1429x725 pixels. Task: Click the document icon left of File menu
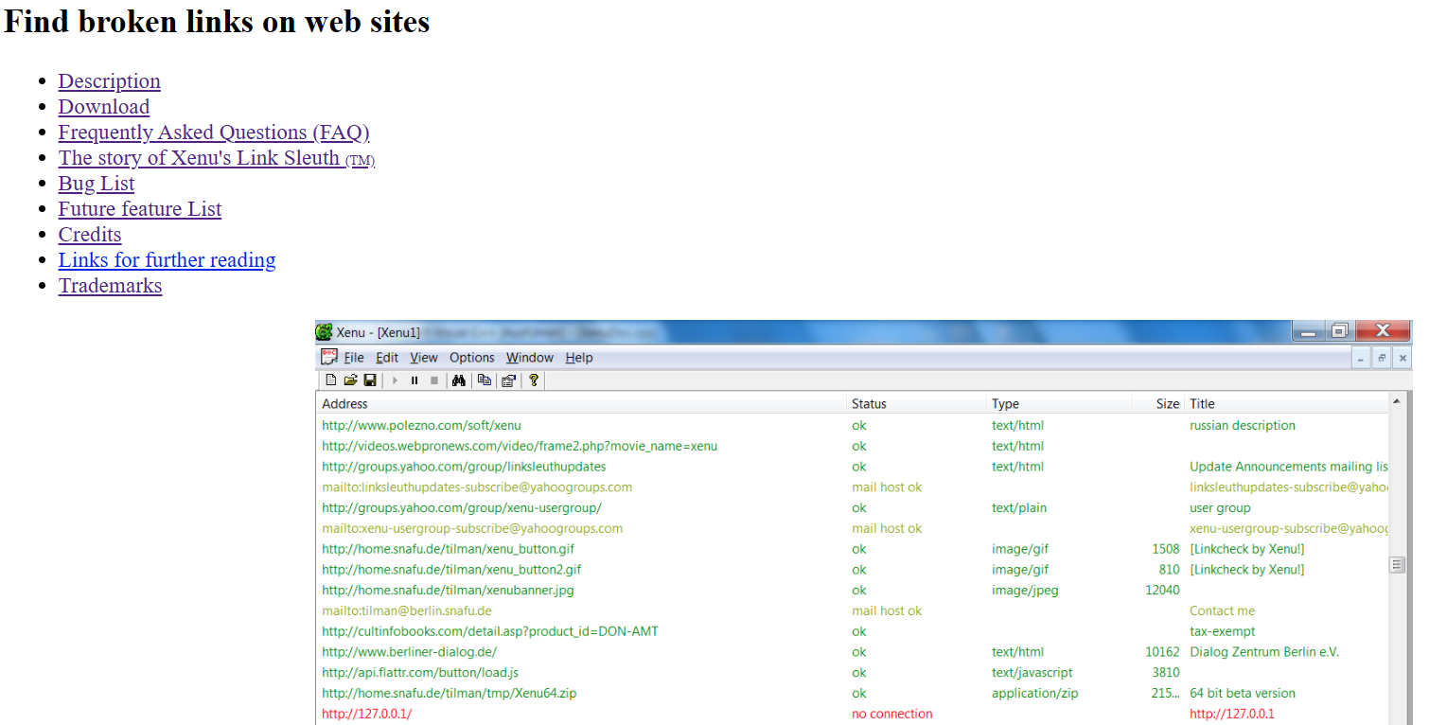pos(328,357)
